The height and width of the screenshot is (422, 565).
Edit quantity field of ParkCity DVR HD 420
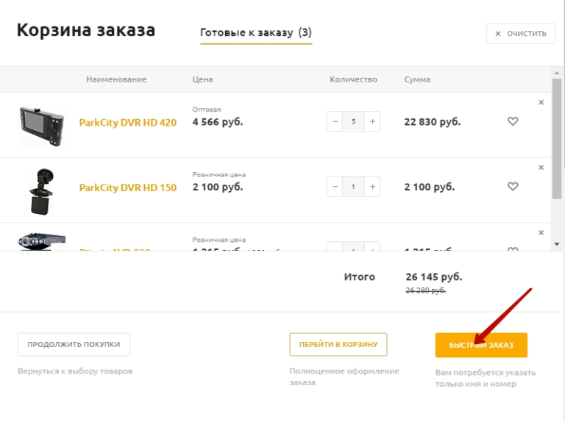click(x=353, y=121)
